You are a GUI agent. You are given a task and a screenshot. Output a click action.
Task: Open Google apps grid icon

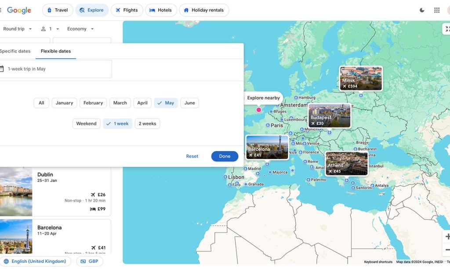pos(437,10)
